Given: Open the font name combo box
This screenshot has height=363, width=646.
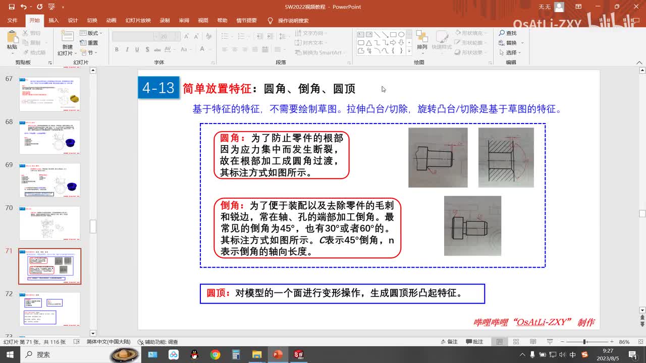Looking at the screenshot, I should pyautogui.click(x=135, y=37).
